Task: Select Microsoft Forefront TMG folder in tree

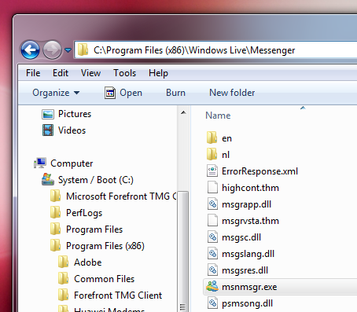Action: coord(121,196)
